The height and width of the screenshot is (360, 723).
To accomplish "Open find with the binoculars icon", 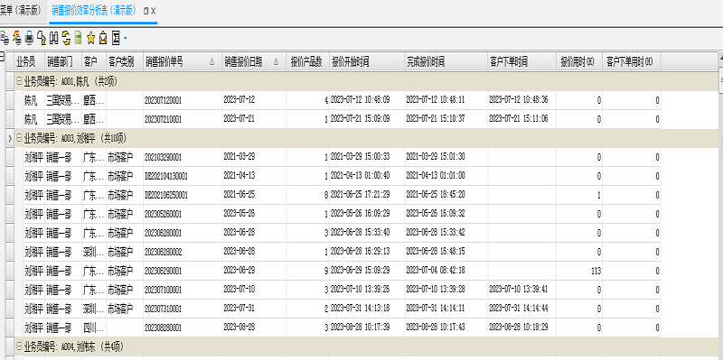I will pos(53,38).
